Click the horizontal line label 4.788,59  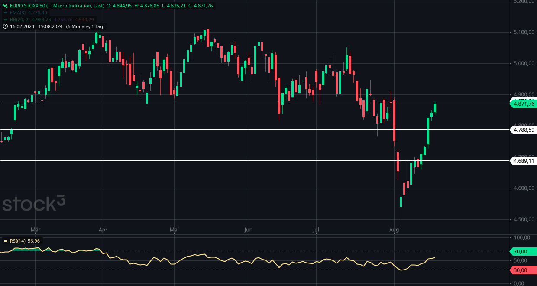coord(523,130)
